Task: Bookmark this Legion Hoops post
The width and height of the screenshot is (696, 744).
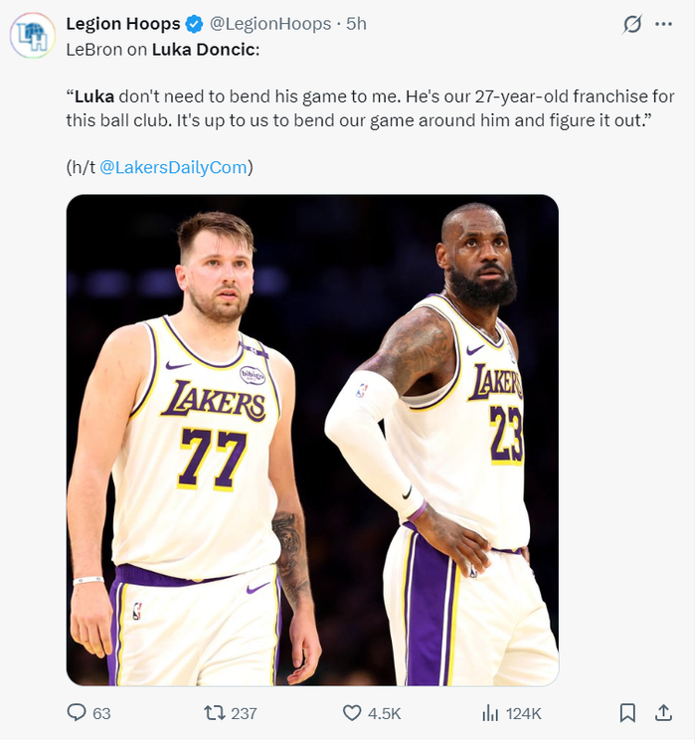Action: click(x=627, y=713)
